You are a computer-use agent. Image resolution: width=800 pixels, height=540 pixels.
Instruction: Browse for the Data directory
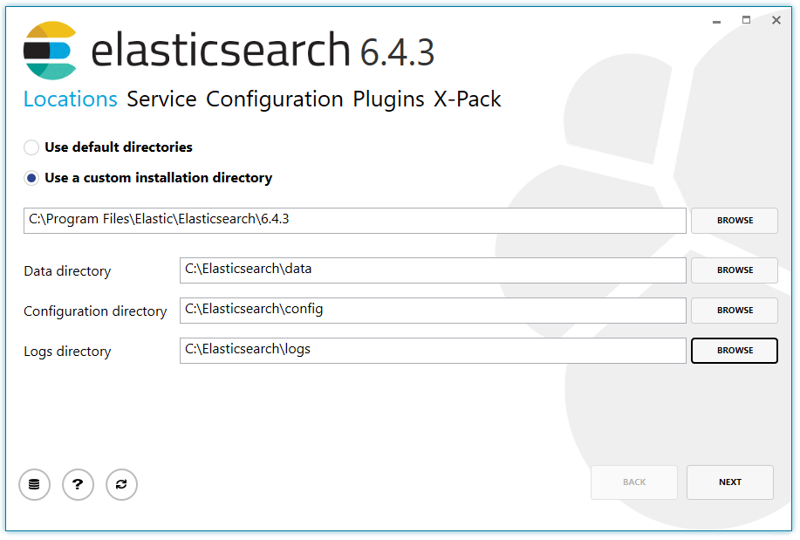pos(735,270)
